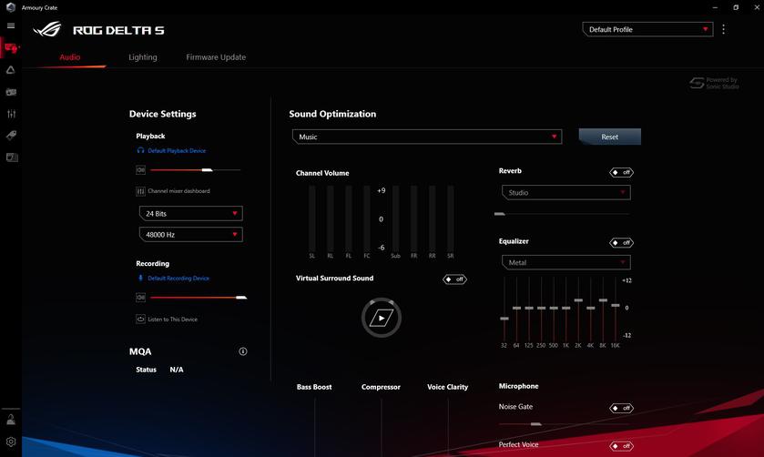
Task: Switch to the Lighting tab
Action: click(x=143, y=57)
